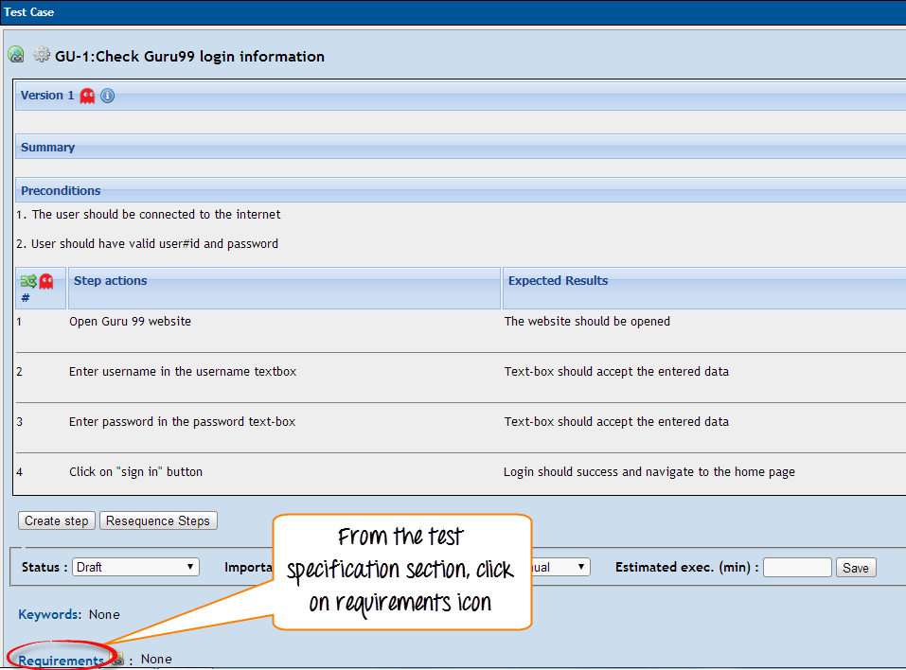Click the green globe icon left of title

[x=16, y=55]
